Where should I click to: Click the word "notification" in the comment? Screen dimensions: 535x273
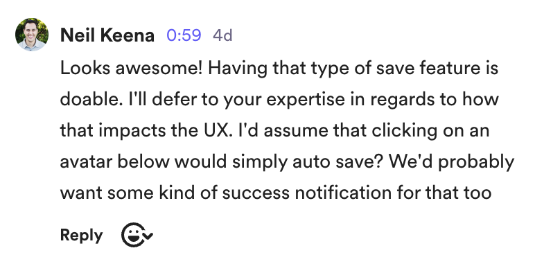point(343,193)
